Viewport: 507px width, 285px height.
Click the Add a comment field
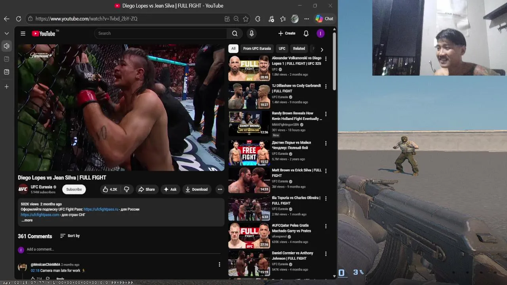[124, 249]
